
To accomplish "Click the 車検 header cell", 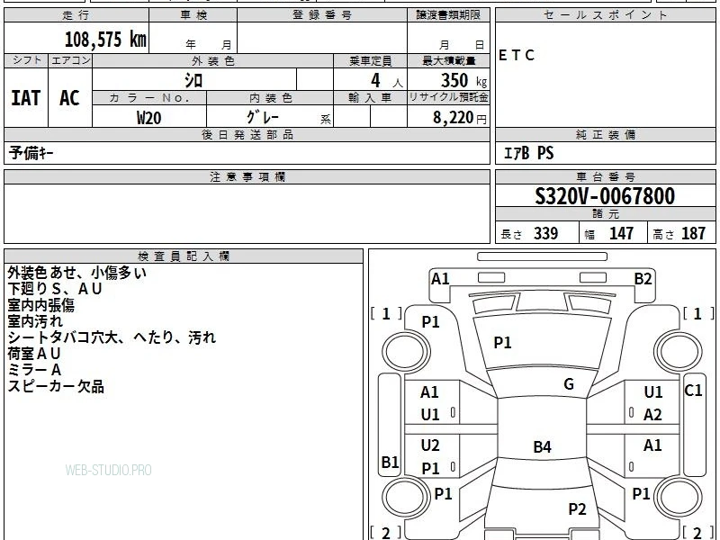I will tap(193, 15).
